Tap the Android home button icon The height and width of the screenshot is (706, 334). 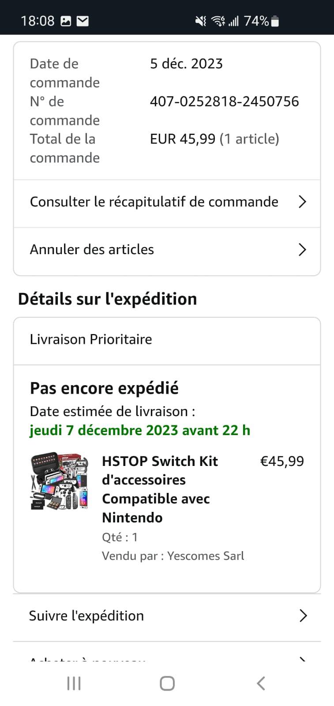coord(167,683)
